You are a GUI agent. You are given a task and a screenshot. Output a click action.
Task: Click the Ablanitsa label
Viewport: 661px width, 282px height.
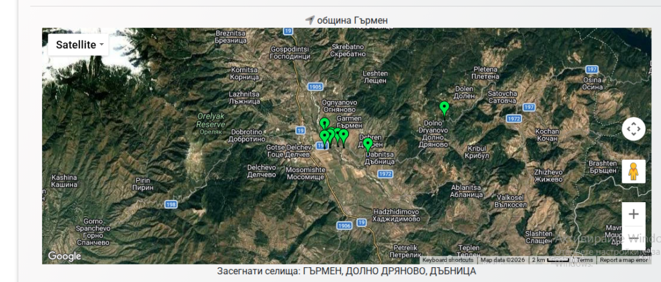466,191
